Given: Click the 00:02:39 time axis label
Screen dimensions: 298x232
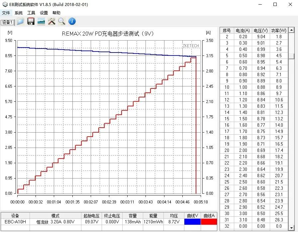Looking at the screenshot, I should (x=109, y=202).
